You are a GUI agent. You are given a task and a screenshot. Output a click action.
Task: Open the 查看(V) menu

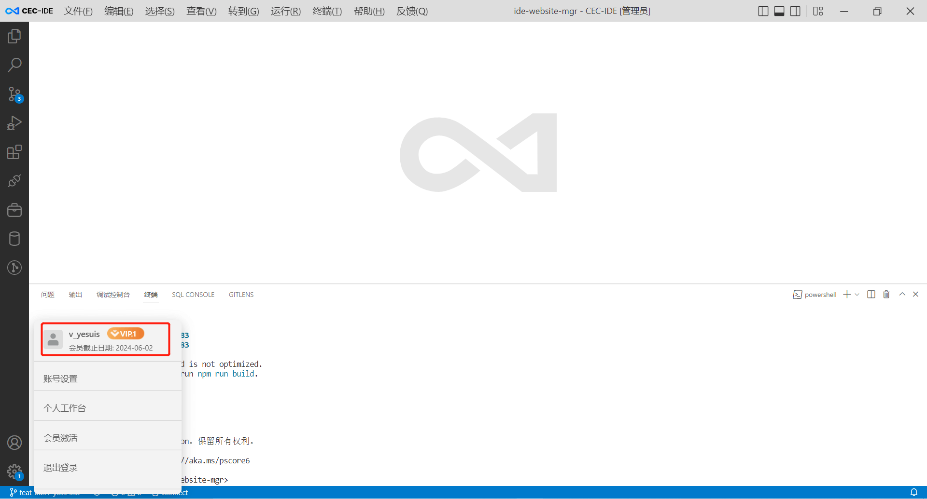pyautogui.click(x=201, y=11)
